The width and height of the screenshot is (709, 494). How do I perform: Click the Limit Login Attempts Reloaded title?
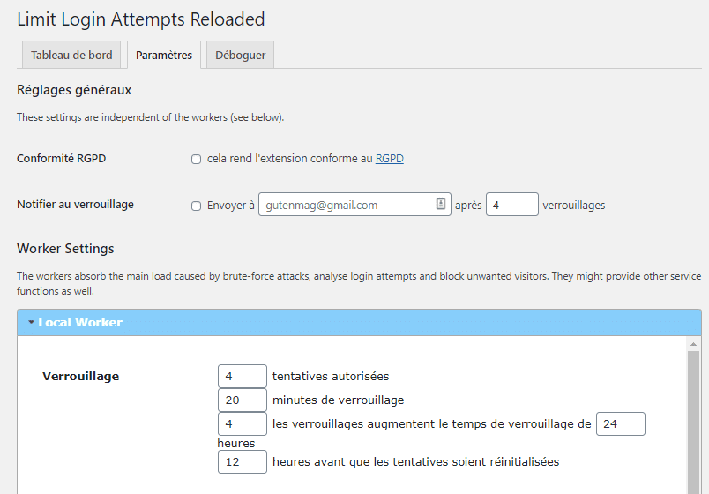[140, 19]
